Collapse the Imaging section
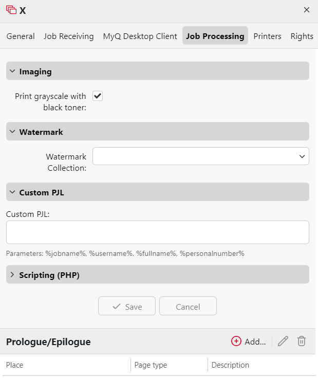The width and height of the screenshot is (318, 381). [x=13, y=71]
